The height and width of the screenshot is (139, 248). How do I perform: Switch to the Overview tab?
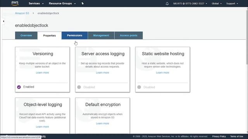pos(26,36)
